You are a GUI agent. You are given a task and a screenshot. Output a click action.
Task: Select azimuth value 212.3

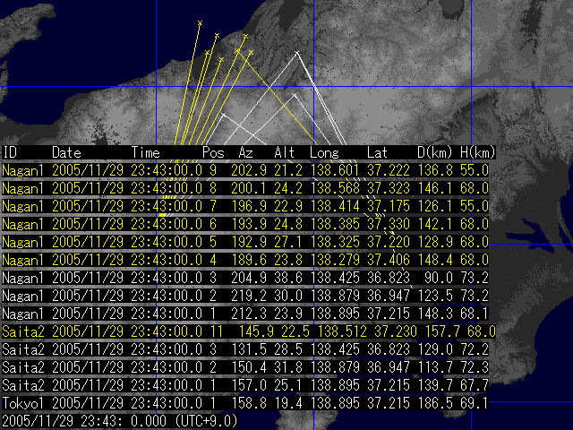click(249, 314)
